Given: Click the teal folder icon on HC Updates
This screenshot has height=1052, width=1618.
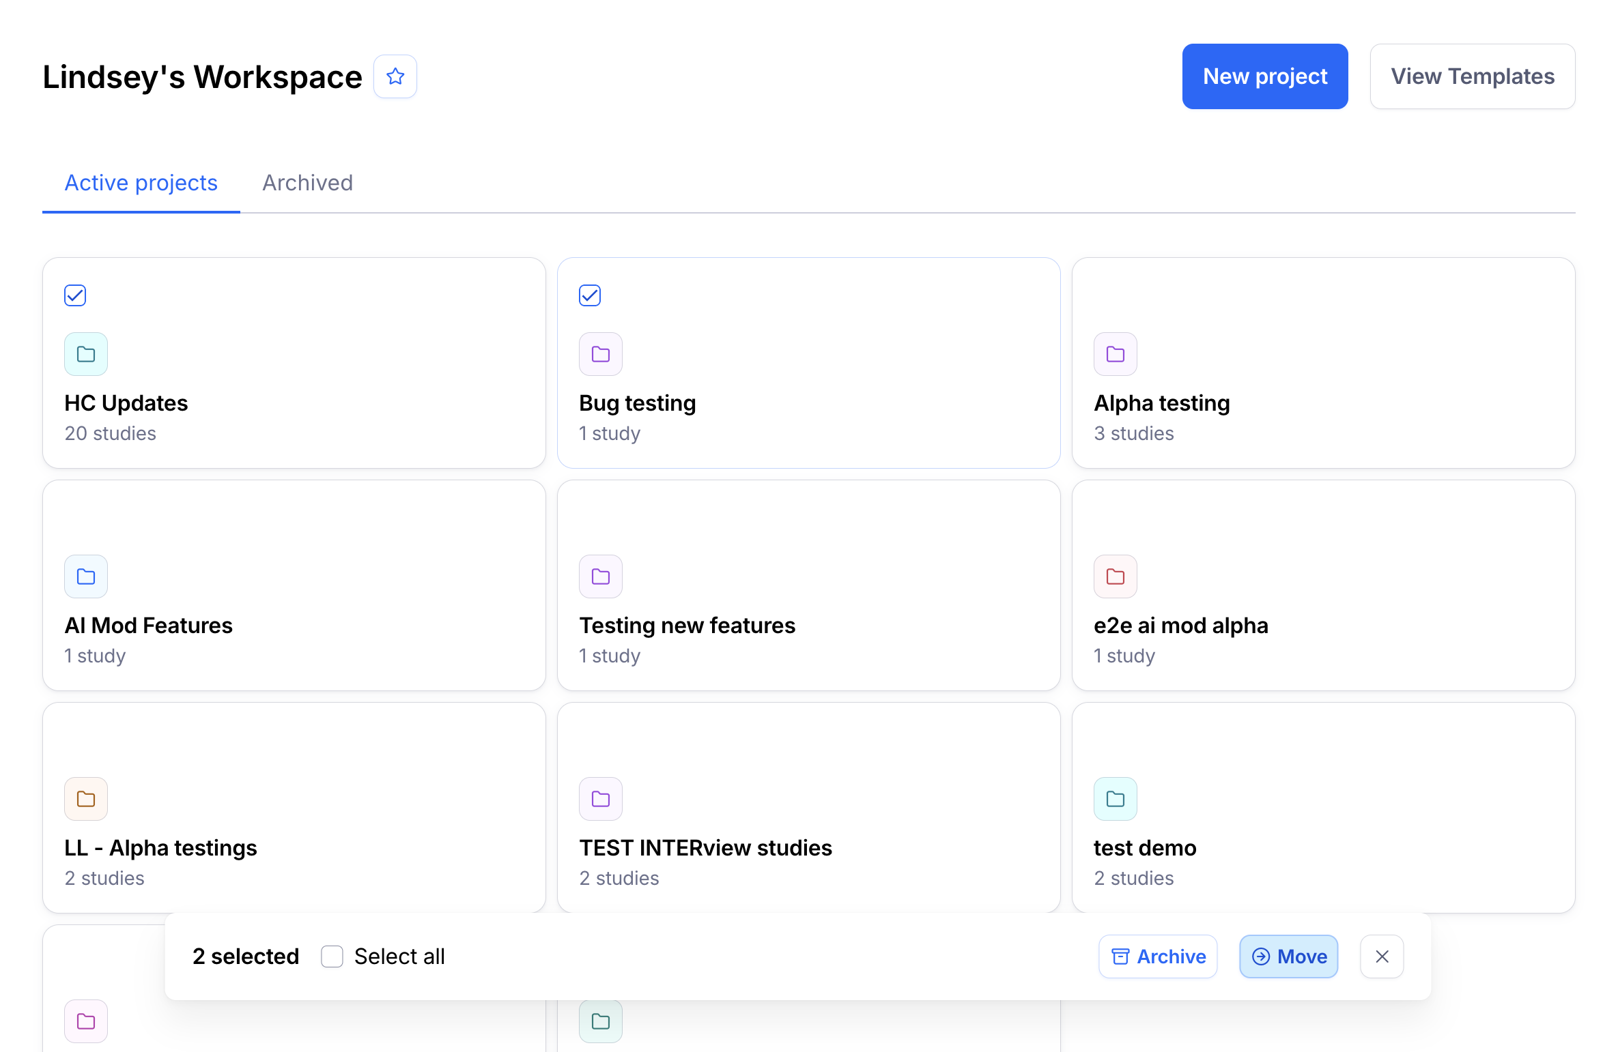Looking at the screenshot, I should coord(86,354).
